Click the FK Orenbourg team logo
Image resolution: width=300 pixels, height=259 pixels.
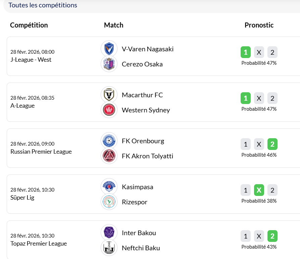[x=109, y=141]
